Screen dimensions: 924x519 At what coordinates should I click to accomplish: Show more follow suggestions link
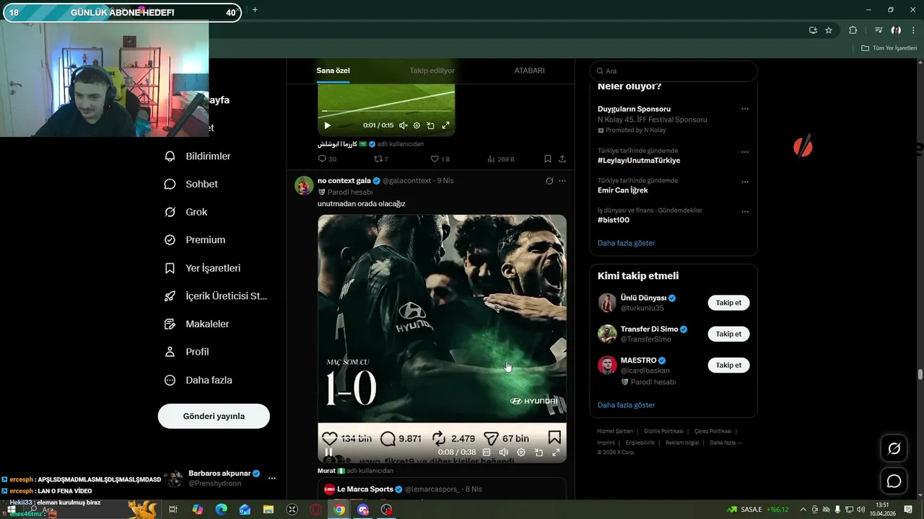626,405
